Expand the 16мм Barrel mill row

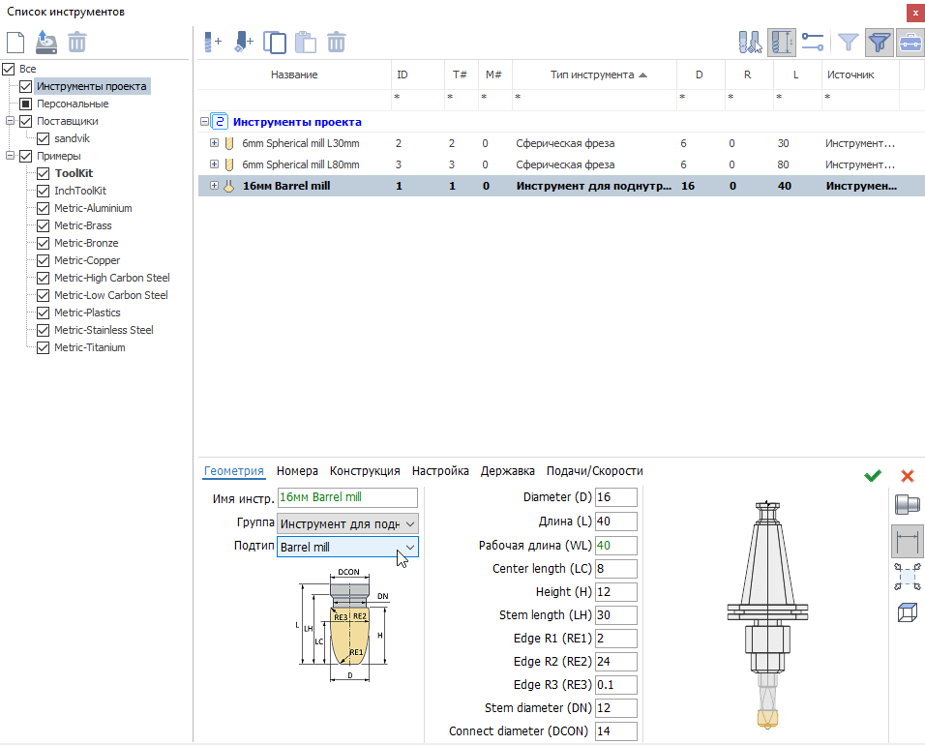[x=214, y=185]
